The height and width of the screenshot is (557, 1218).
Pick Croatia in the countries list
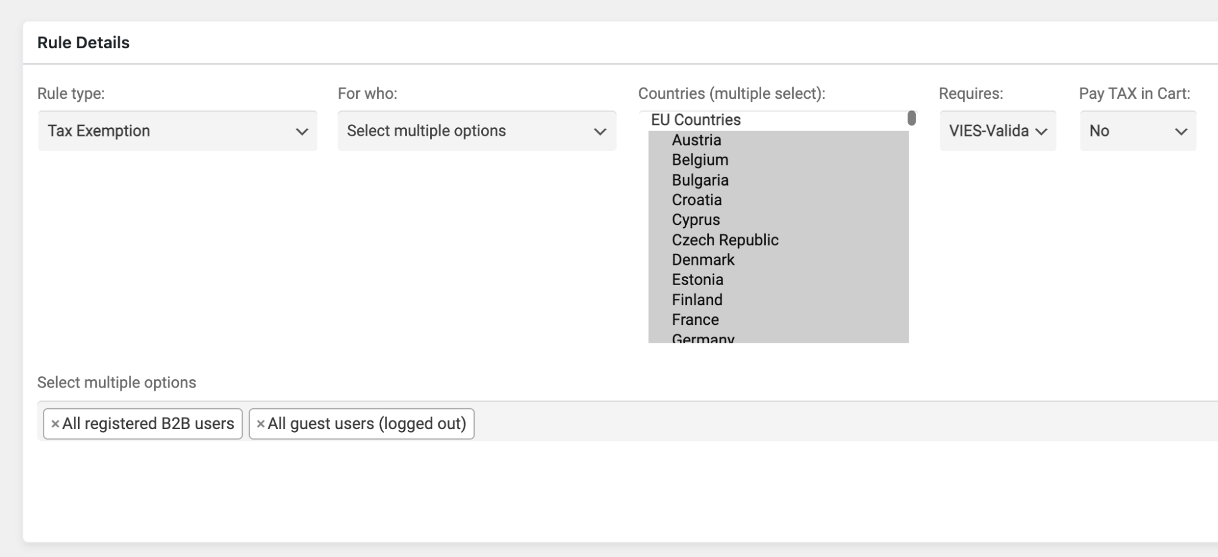(x=696, y=200)
